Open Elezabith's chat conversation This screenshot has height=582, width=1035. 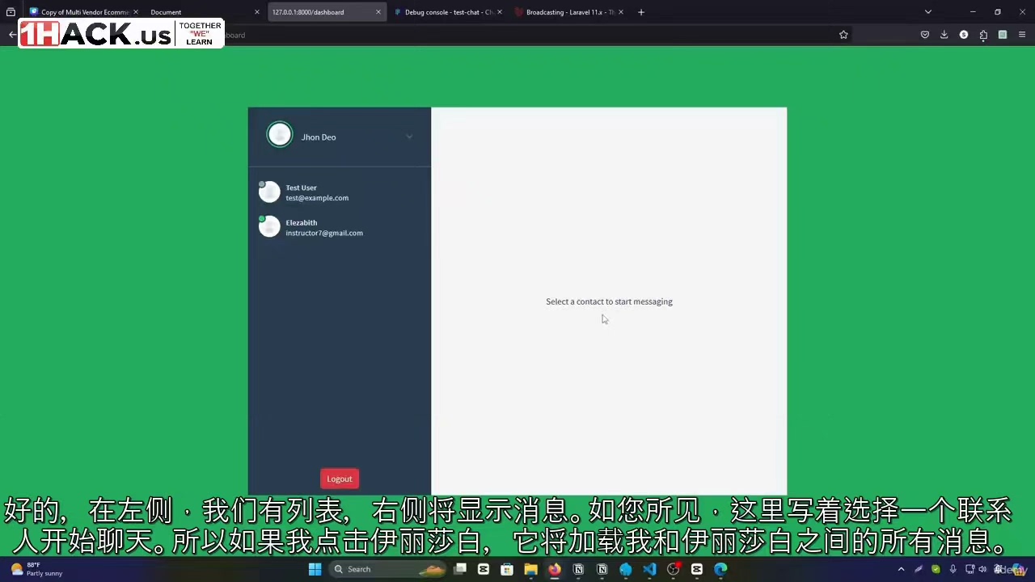[340, 227]
